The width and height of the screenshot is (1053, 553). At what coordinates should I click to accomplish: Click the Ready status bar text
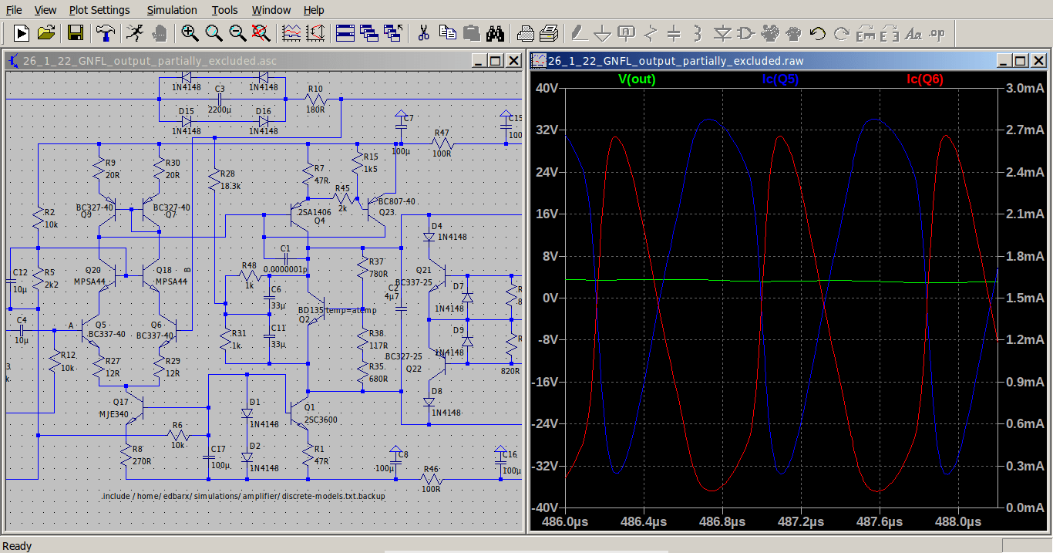[18, 546]
